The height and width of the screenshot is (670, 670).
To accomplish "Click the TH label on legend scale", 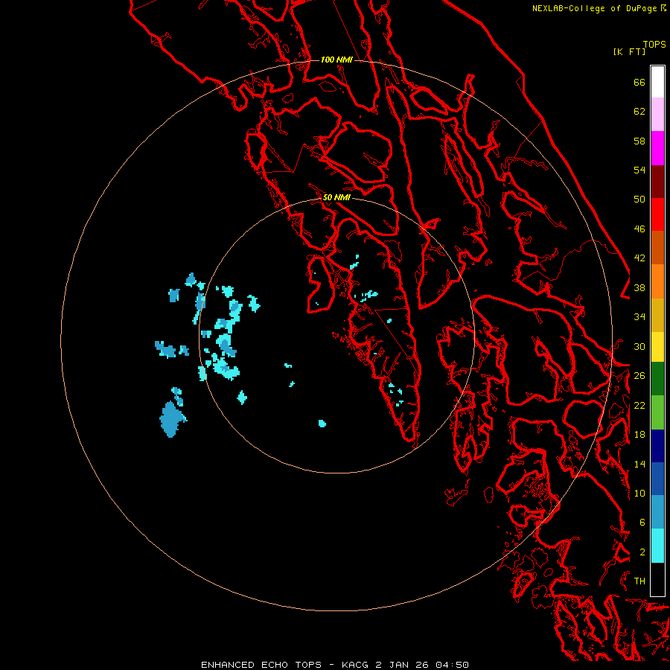I will tap(639, 581).
